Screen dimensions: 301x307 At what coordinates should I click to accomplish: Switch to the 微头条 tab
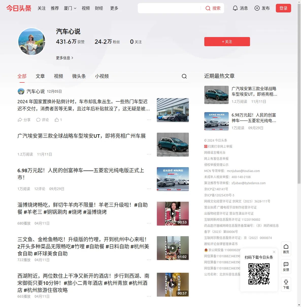click(79, 76)
